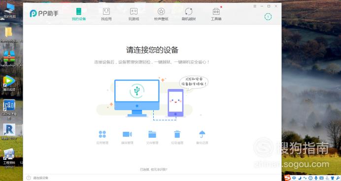Open the 找应用 app store tab

pyautogui.click(x=106, y=14)
